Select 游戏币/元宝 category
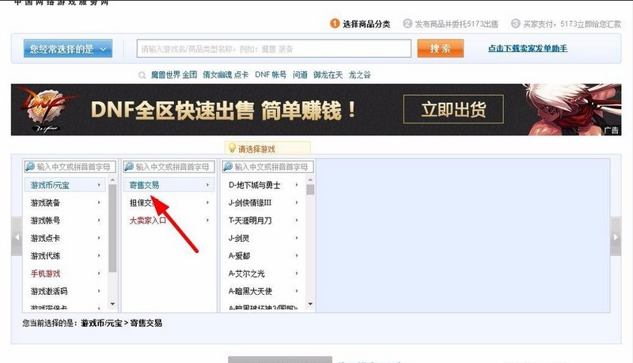Image resolution: width=633 pixels, height=363 pixels. click(65, 185)
